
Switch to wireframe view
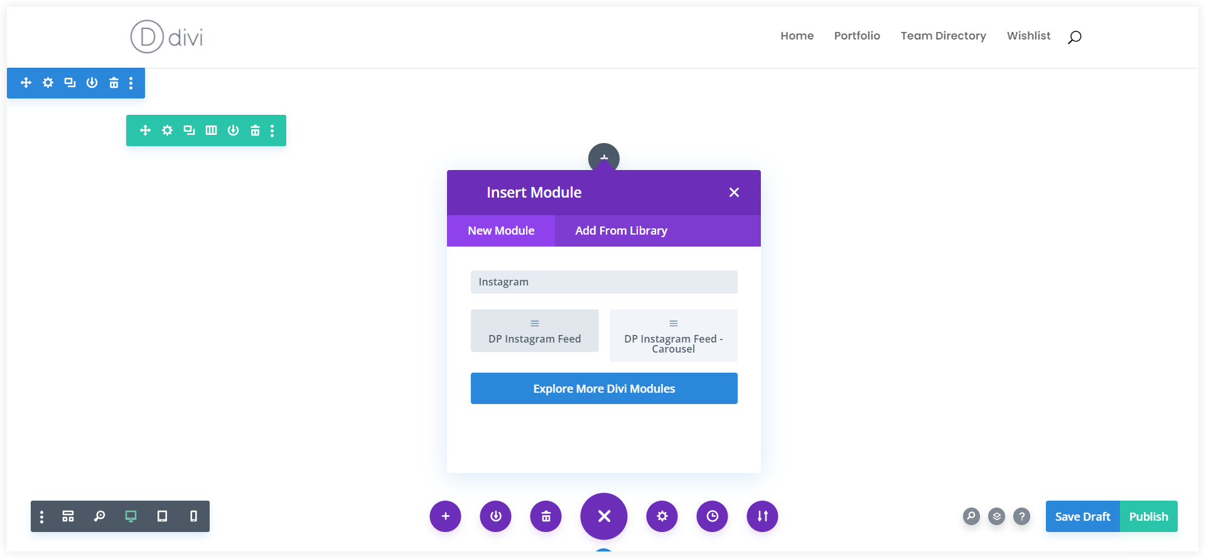(68, 516)
